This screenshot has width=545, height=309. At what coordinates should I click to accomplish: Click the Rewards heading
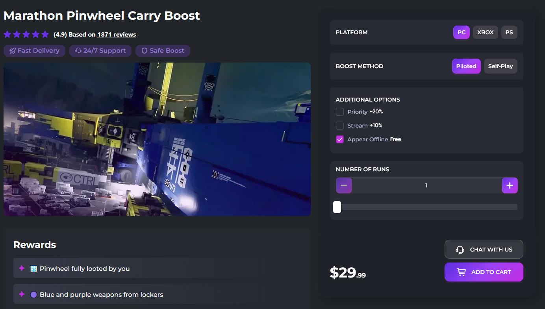tap(35, 245)
